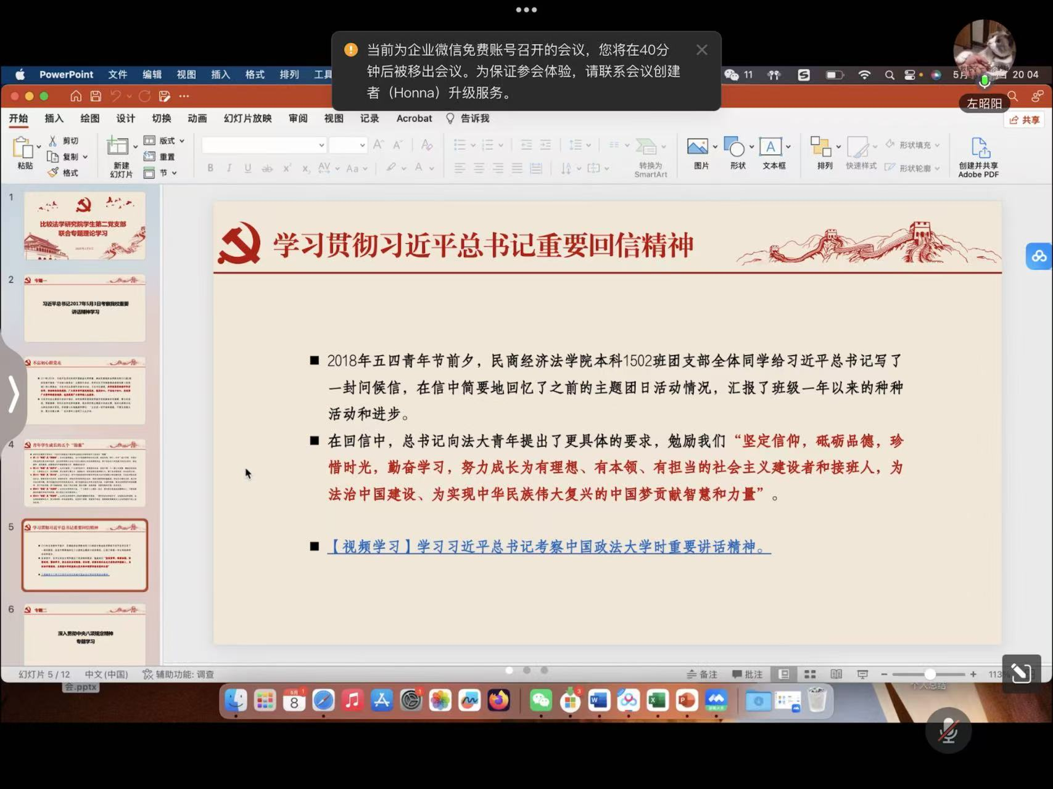Open the font name dropdown
The height and width of the screenshot is (789, 1053).
pos(321,145)
